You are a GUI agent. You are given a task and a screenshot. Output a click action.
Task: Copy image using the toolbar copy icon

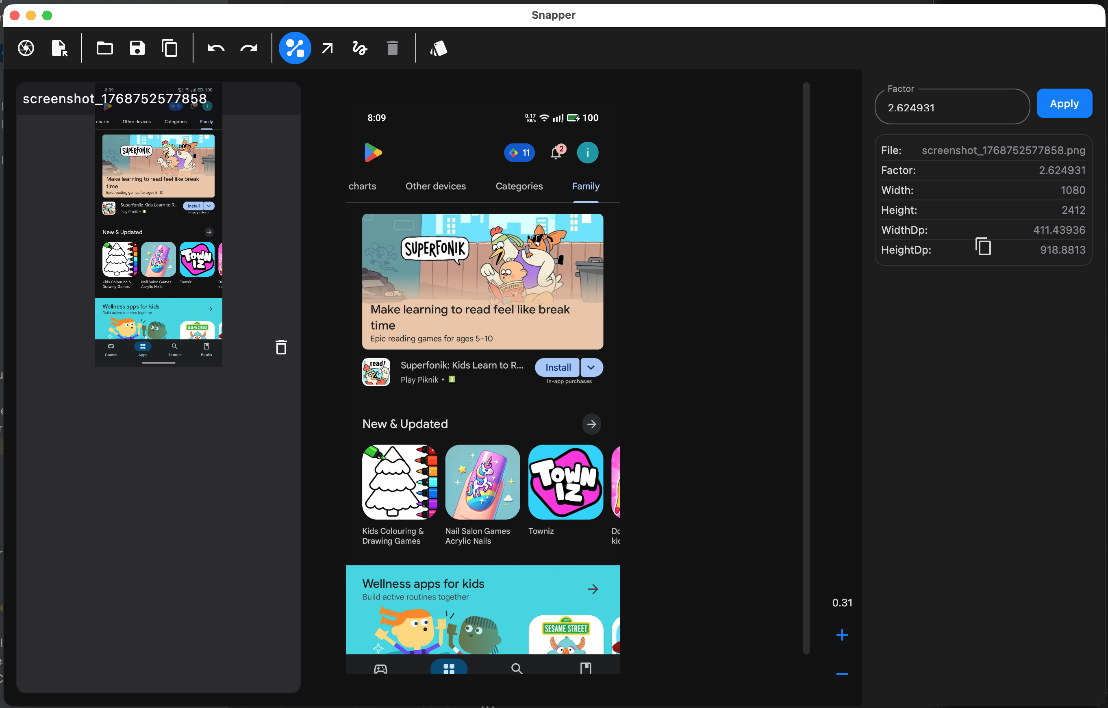tap(170, 48)
